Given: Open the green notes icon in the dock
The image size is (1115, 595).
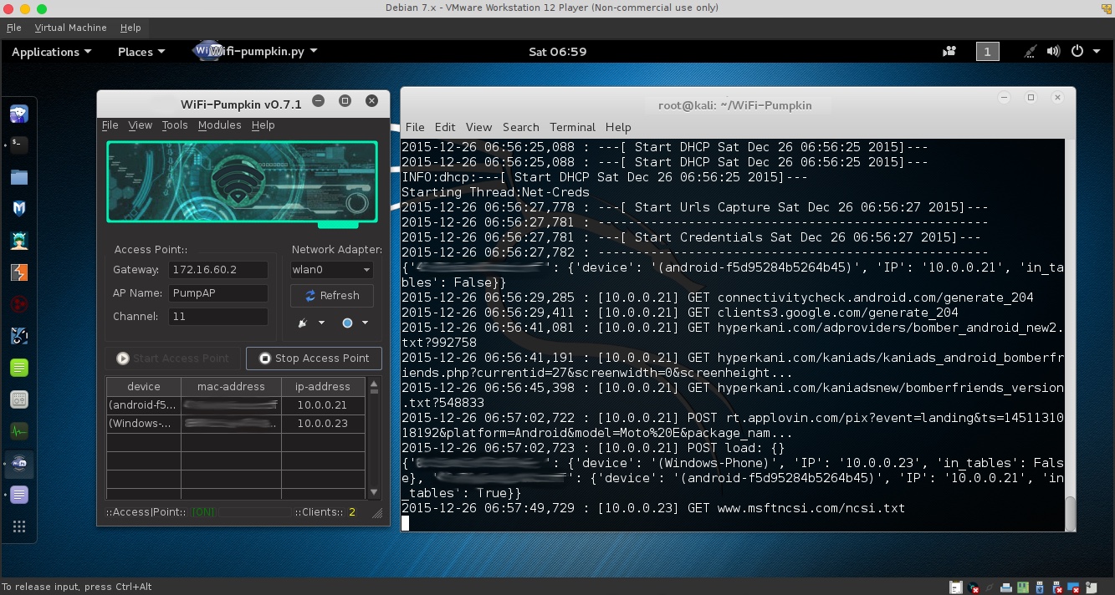Looking at the screenshot, I should click(19, 368).
